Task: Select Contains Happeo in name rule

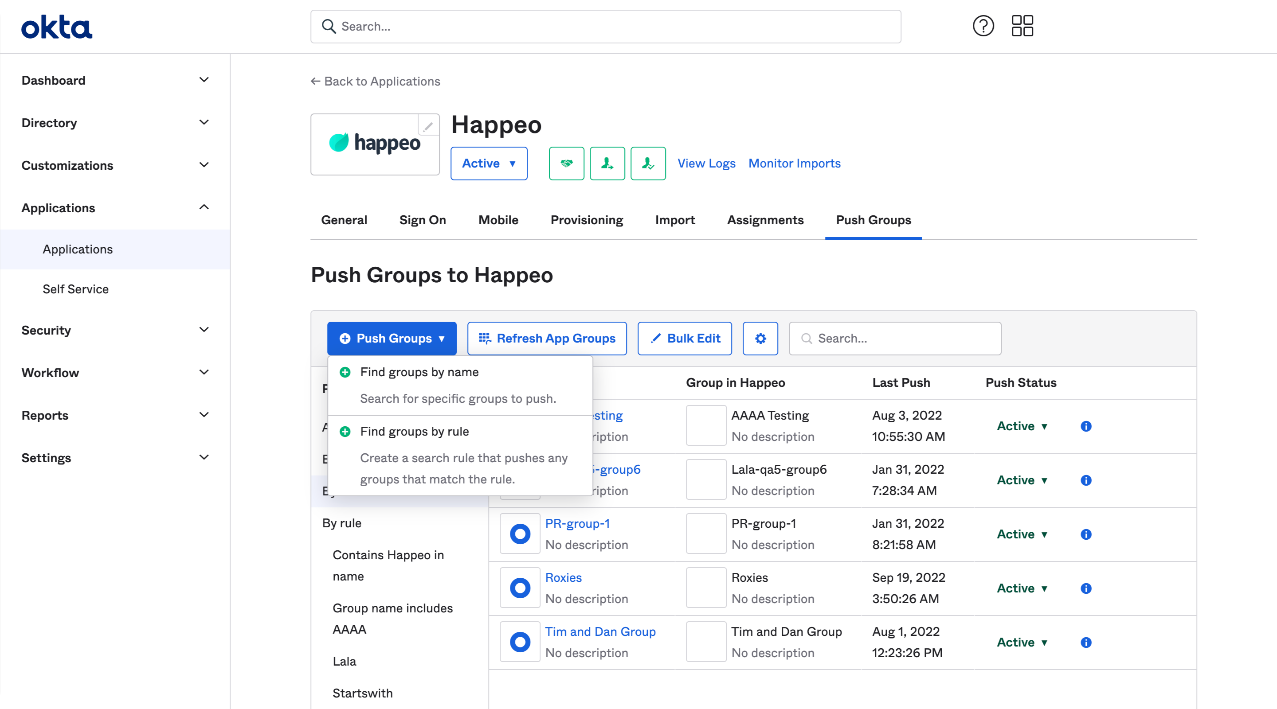Action: pyautogui.click(x=388, y=565)
